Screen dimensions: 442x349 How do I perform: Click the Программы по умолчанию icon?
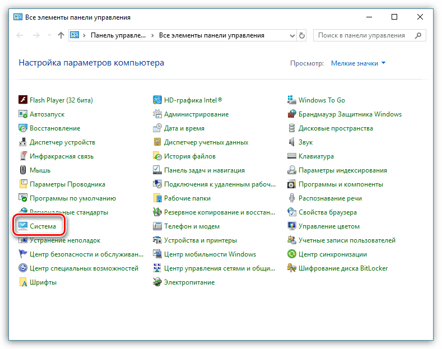click(x=23, y=198)
